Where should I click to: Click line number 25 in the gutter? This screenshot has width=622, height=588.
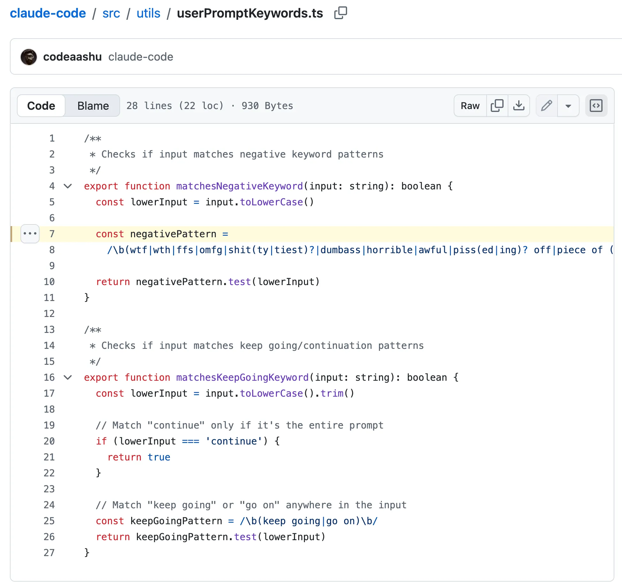(x=49, y=521)
